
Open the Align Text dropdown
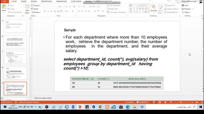point(113,9)
